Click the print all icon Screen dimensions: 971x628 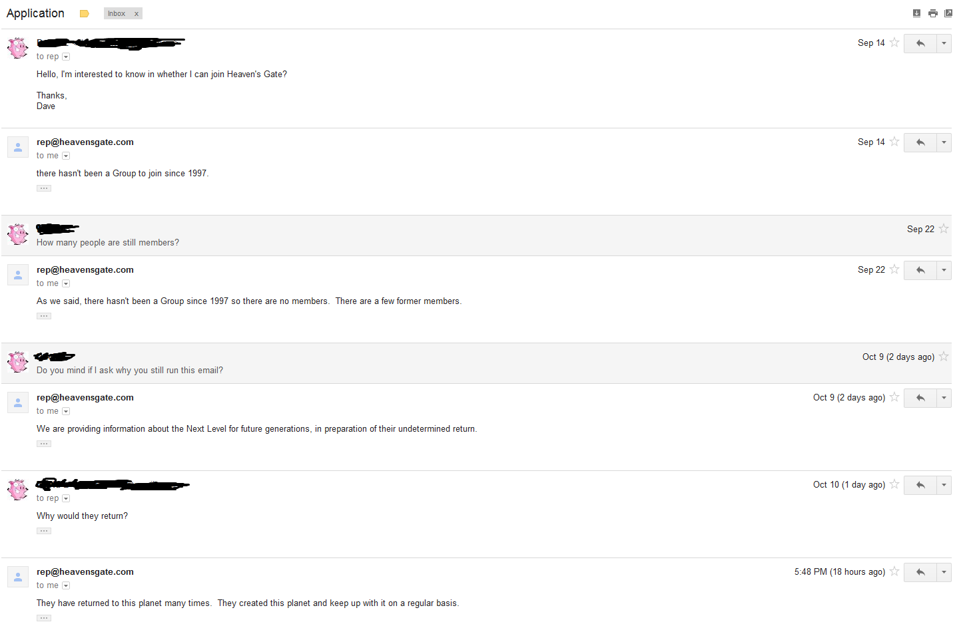point(932,13)
